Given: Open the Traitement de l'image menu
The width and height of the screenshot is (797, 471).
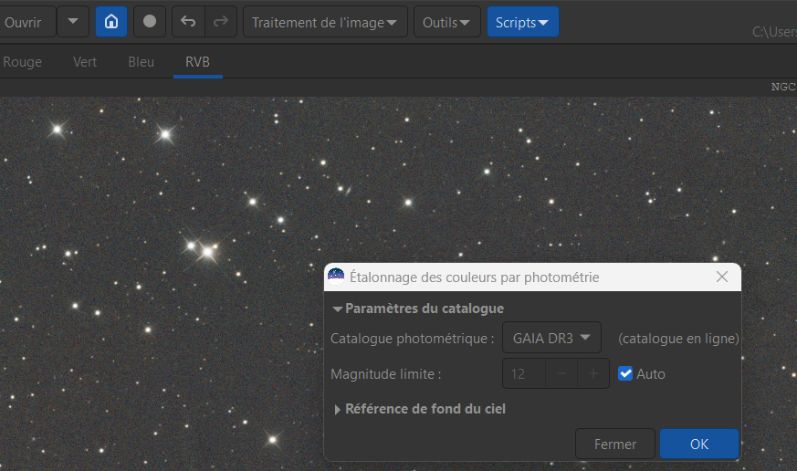Looking at the screenshot, I should (x=325, y=22).
